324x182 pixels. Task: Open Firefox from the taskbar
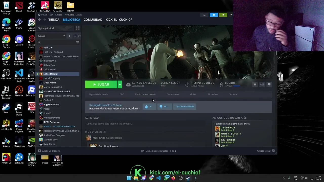click(173, 178)
